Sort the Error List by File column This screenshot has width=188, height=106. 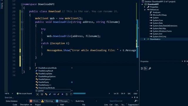(x=84, y=105)
